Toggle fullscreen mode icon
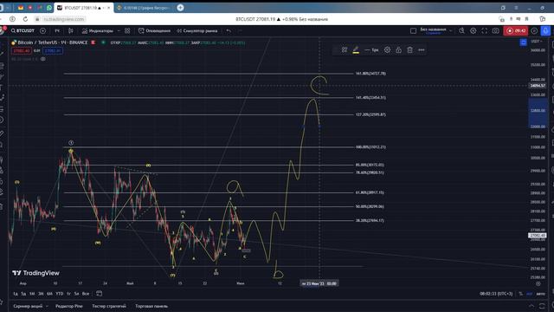Viewport: 554px width, 312px height. point(485,31)
